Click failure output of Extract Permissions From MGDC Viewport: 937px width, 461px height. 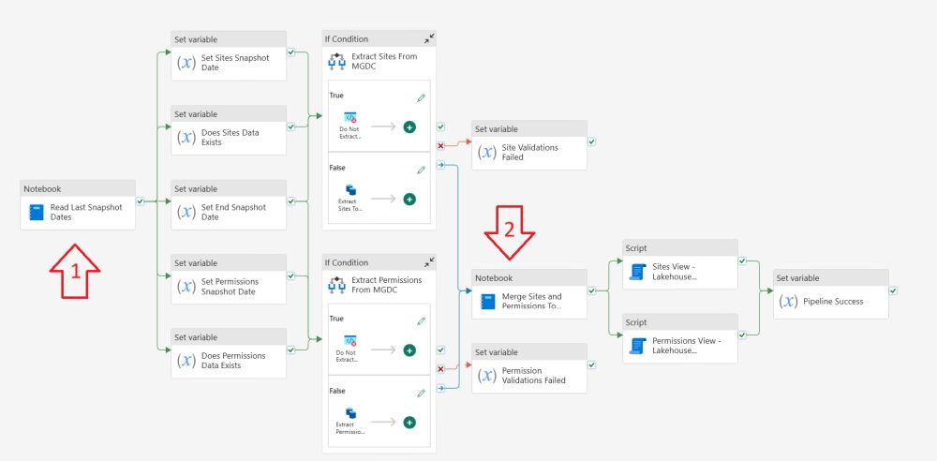click(x=440, y=369)
